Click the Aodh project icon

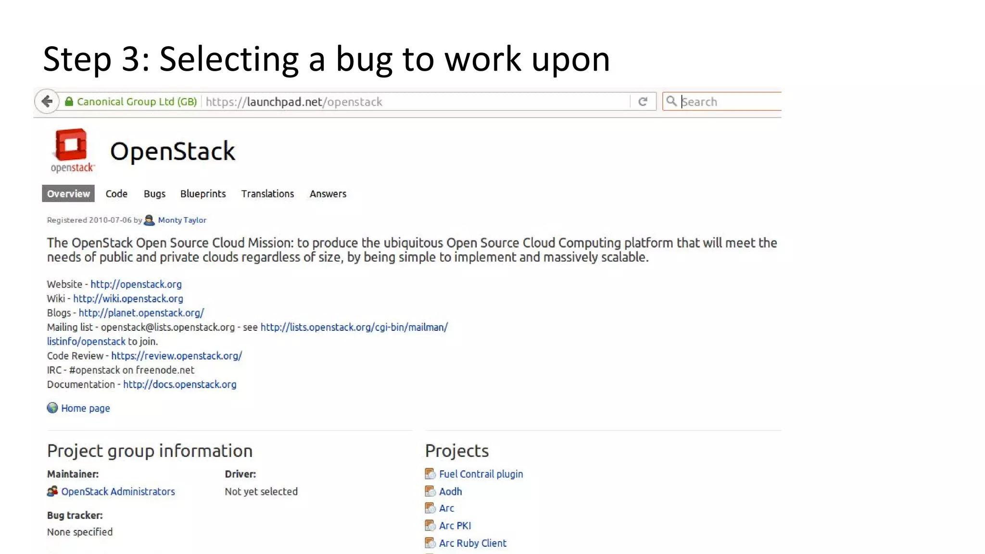coord(430,491)
